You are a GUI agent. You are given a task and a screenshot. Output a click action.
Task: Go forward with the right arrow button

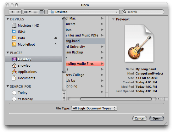[x=19, y=12]
